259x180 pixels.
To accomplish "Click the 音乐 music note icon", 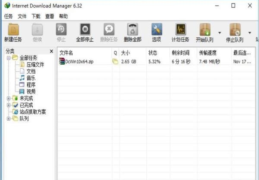I will click(x=22, y=78).
